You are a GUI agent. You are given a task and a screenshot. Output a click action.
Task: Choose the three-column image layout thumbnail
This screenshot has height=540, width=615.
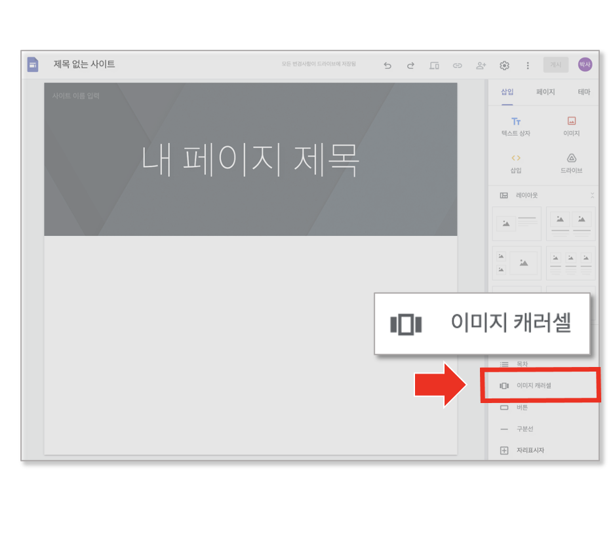click(x=570, y=263)
